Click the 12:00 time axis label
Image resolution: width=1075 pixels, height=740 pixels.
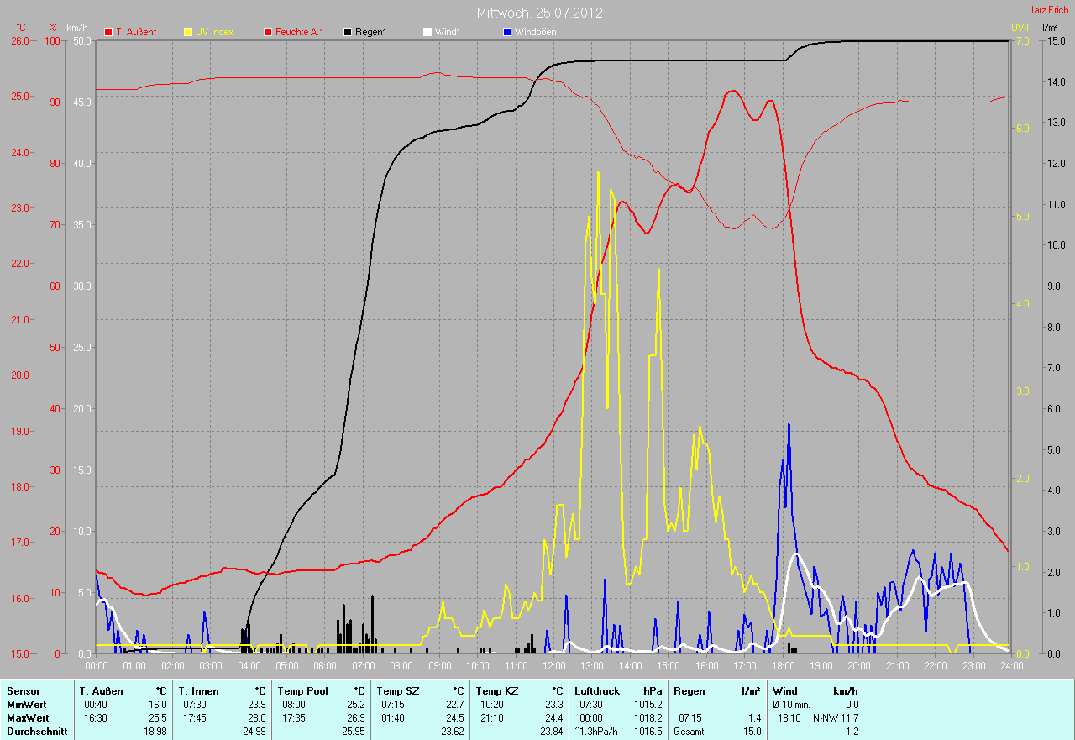click(x=554, y=666)
